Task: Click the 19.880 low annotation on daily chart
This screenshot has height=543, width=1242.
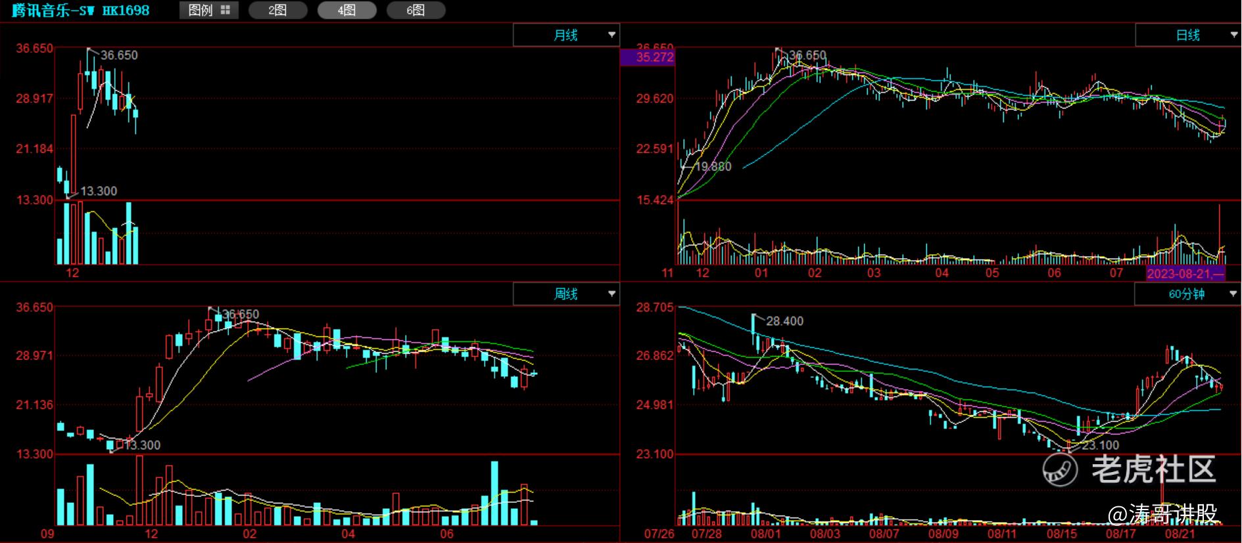Action: coord(713,167)
